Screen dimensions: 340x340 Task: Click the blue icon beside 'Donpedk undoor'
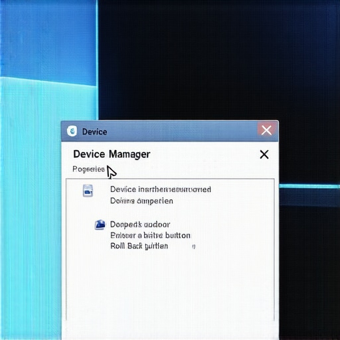tap(100, 224)
